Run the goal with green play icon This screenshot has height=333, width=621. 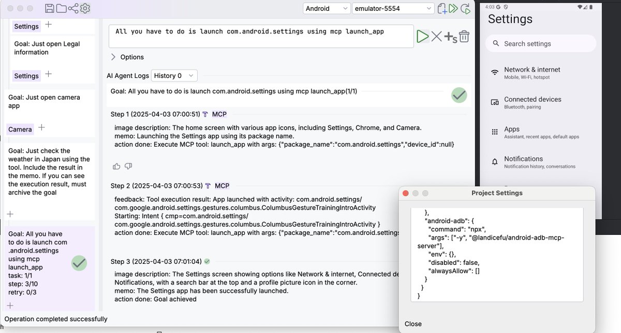click(423, 36)
